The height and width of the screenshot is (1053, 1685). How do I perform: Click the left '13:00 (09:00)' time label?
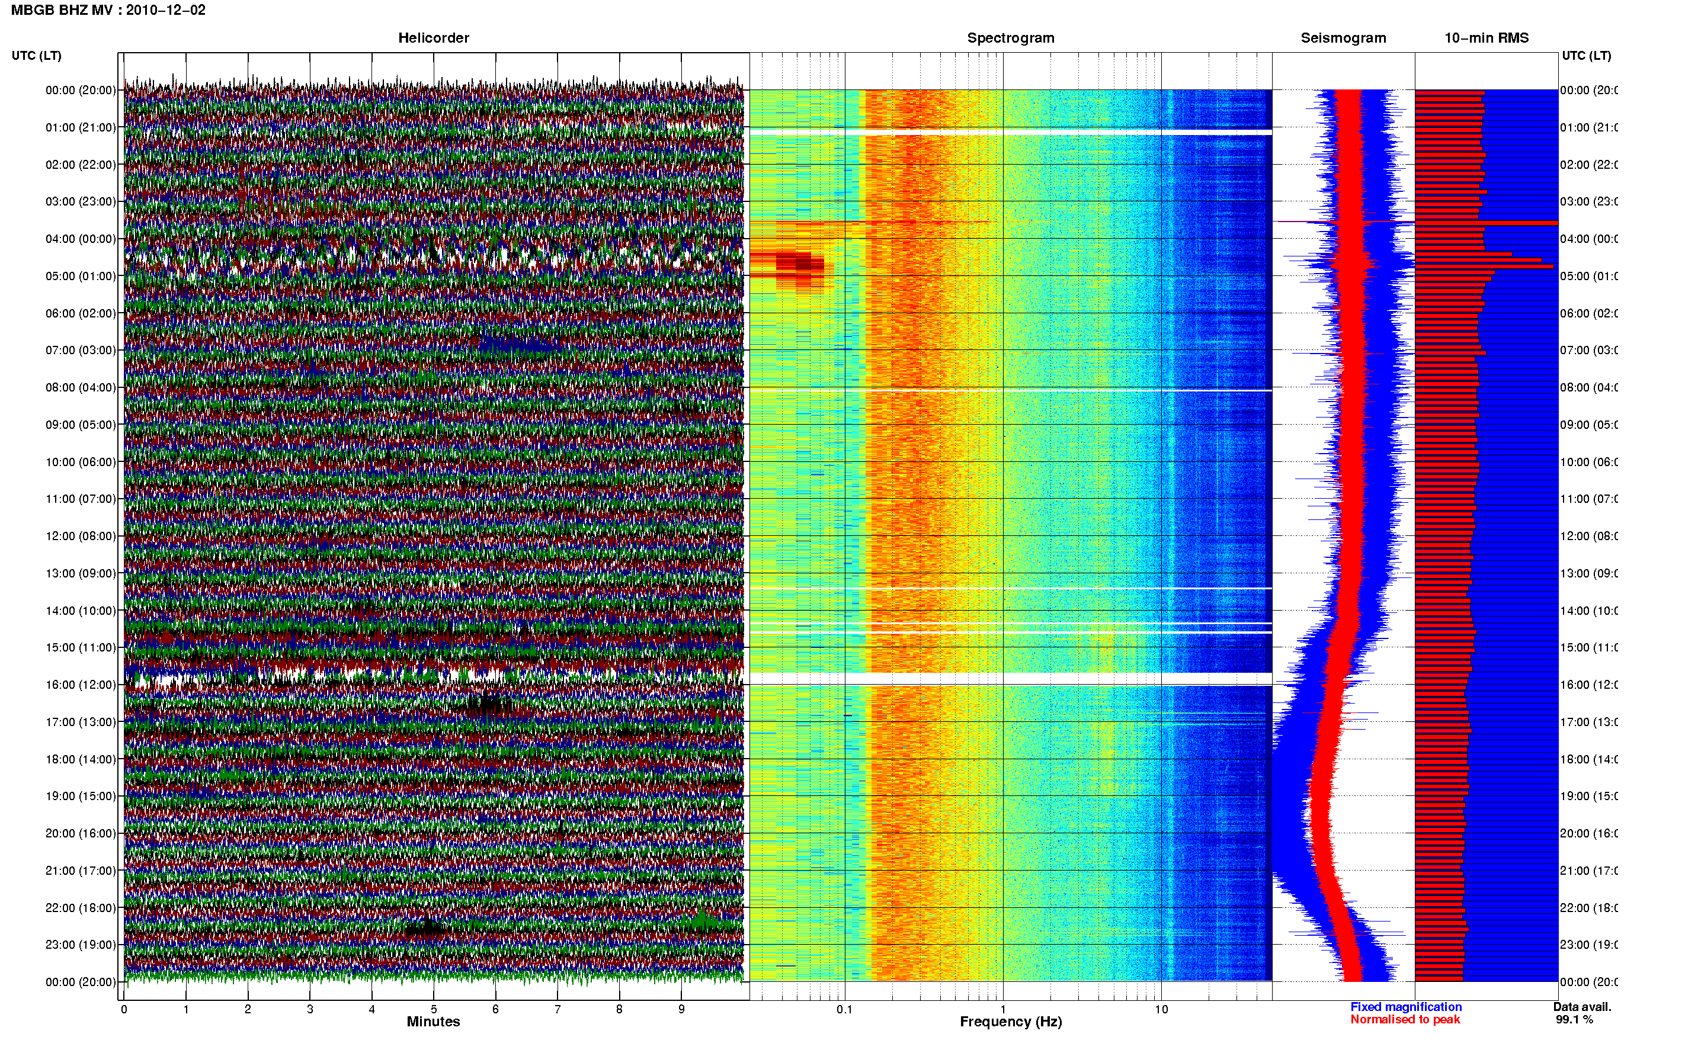point(81,573)
